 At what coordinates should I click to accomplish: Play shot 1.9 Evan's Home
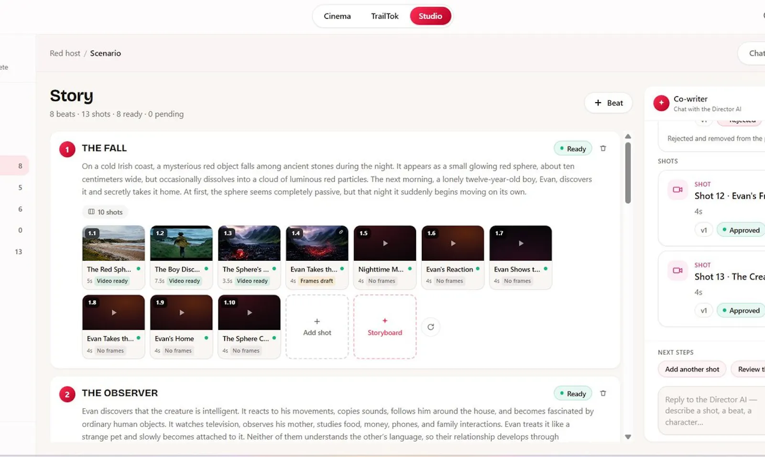pyautogui.click(x=181, y=312)
